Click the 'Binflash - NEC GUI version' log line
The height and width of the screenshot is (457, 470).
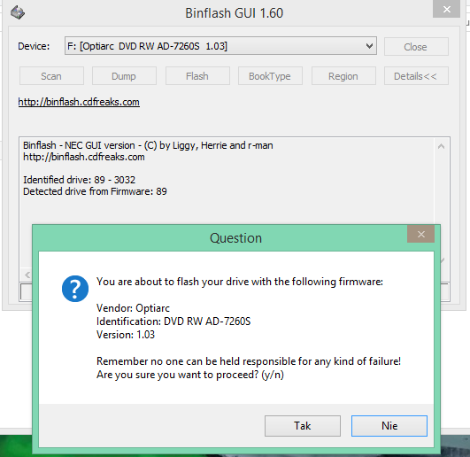pos(148,145)
